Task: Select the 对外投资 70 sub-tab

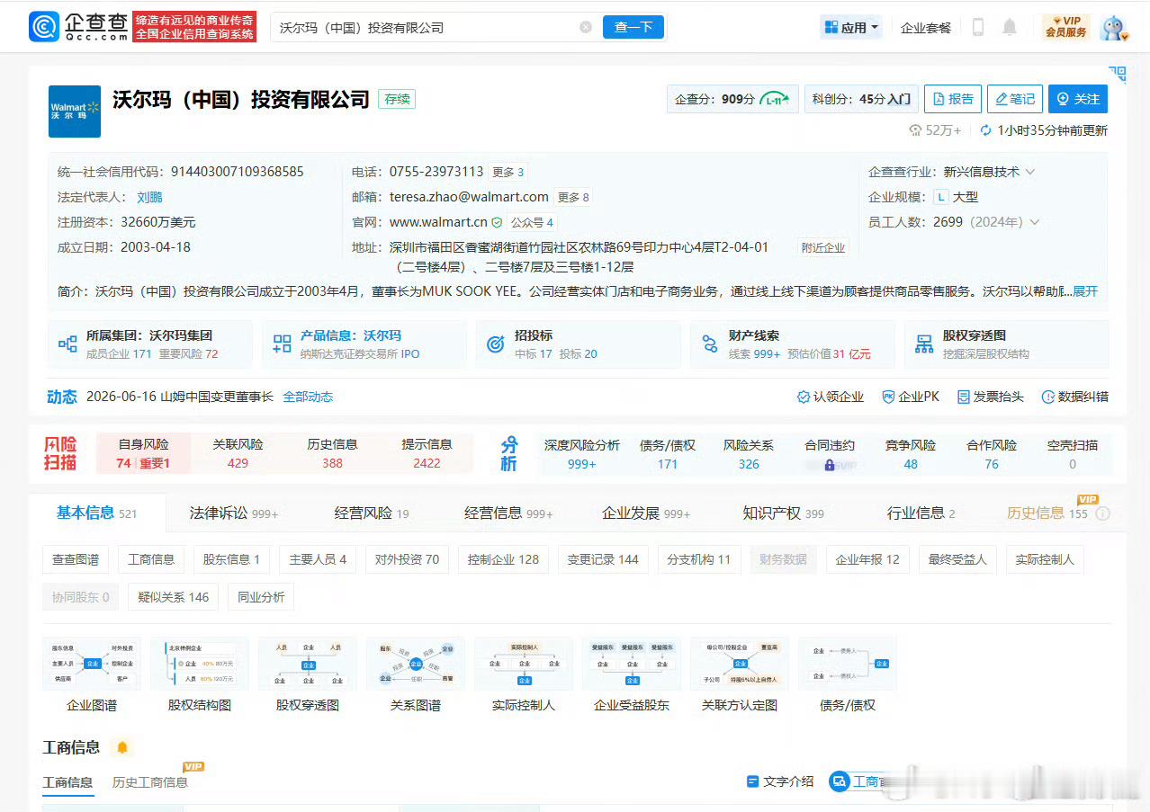Action: click(x=407, y=559)
